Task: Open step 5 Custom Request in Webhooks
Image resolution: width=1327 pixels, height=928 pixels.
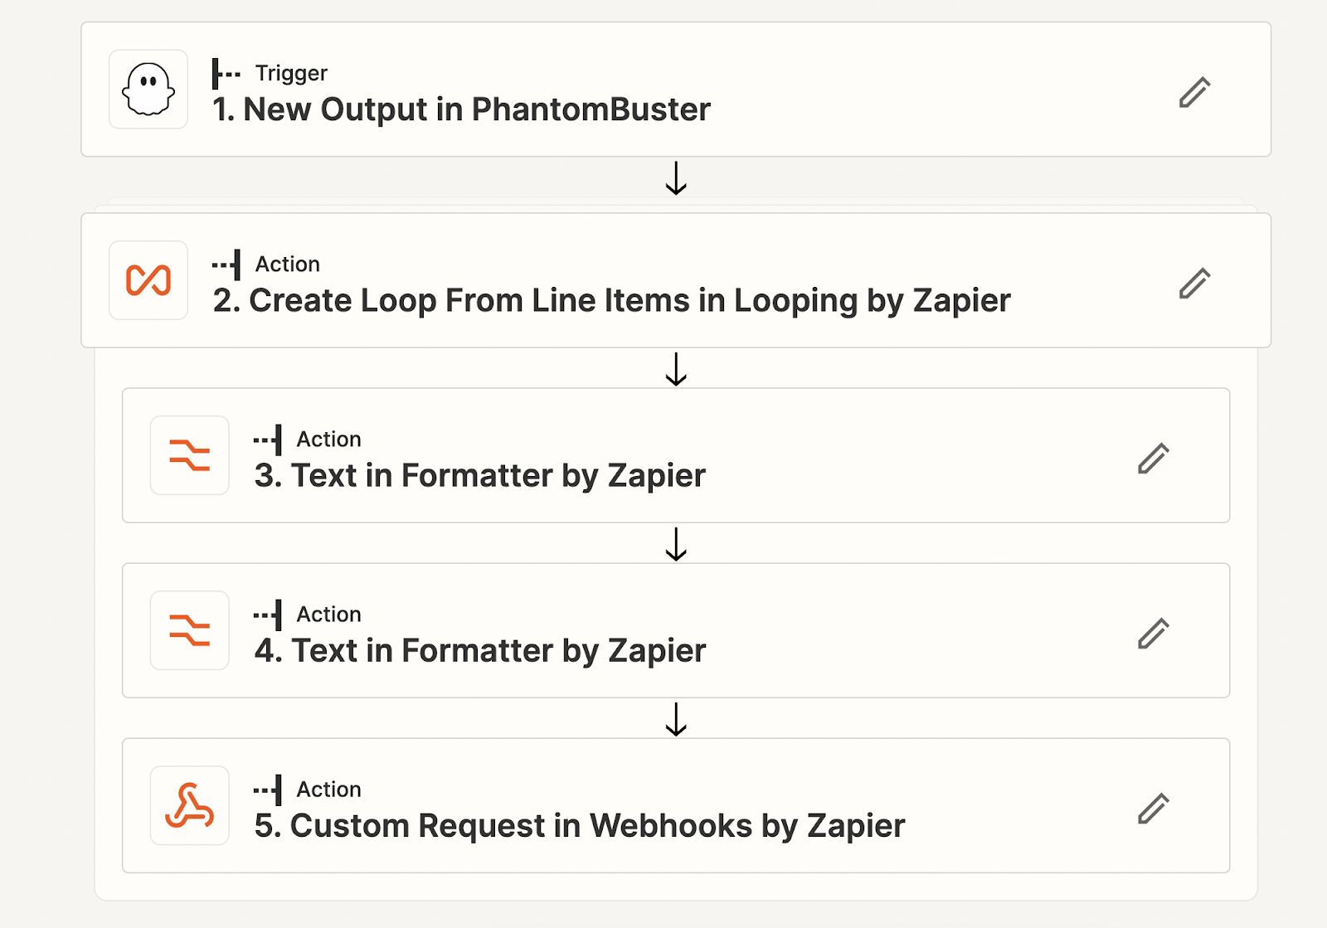Action: pyautogui.click(x=579, y=825)
